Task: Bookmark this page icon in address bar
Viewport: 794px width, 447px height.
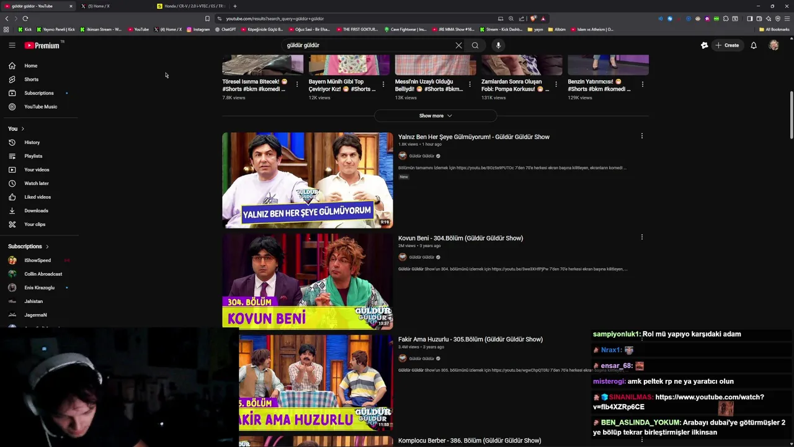Action: (207, 19)
